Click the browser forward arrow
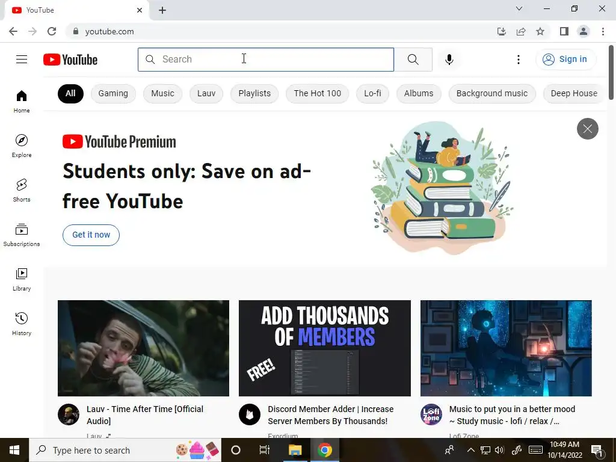616x462 pixels. pyautogui.click(x=32, y=31)
